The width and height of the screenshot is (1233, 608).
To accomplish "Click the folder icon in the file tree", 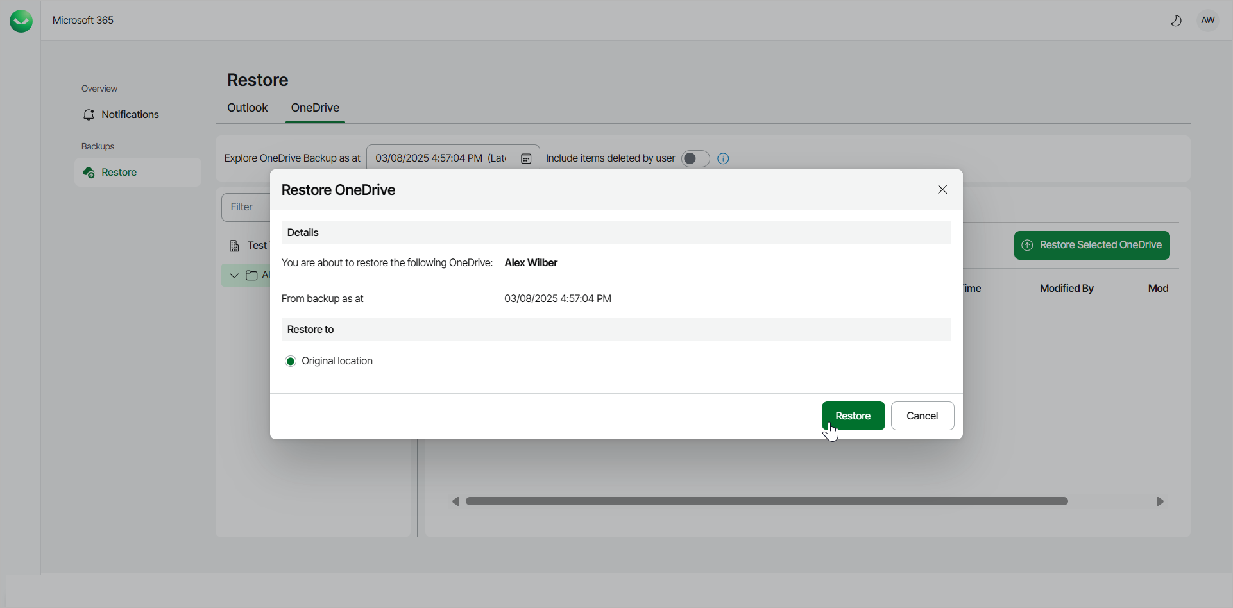I will tap(251, 275).
